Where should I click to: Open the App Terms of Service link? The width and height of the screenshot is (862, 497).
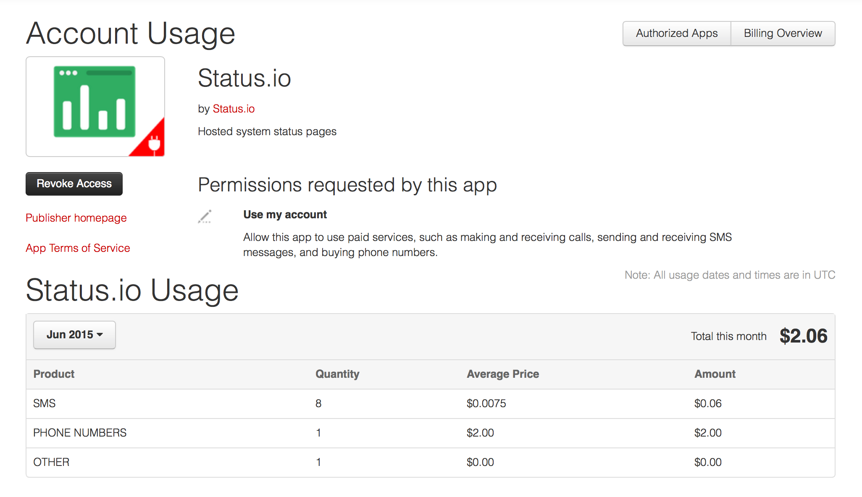pyautogui.click(x=78, y=248)
